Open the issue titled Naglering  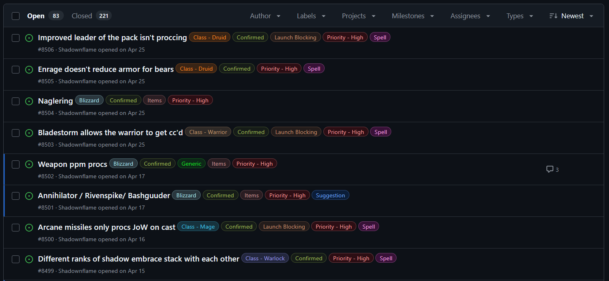coord(55,101)
